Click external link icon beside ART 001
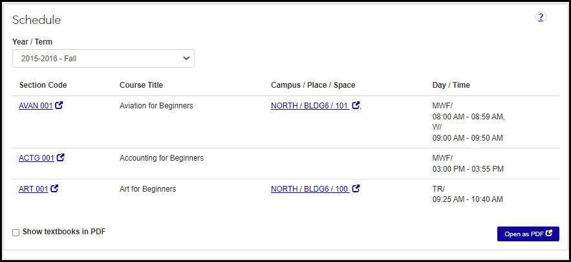The height and width of the screenshot is (262, 571). coord(55,189)
